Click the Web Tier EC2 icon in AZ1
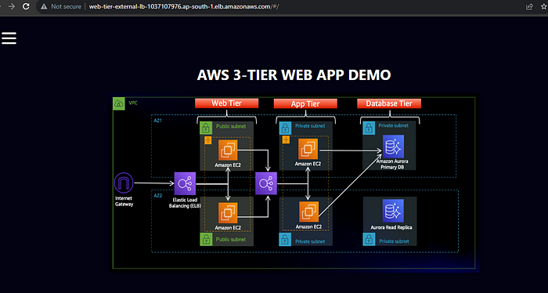The width and height of the screenshot is (548, 293). pos(228,150)
